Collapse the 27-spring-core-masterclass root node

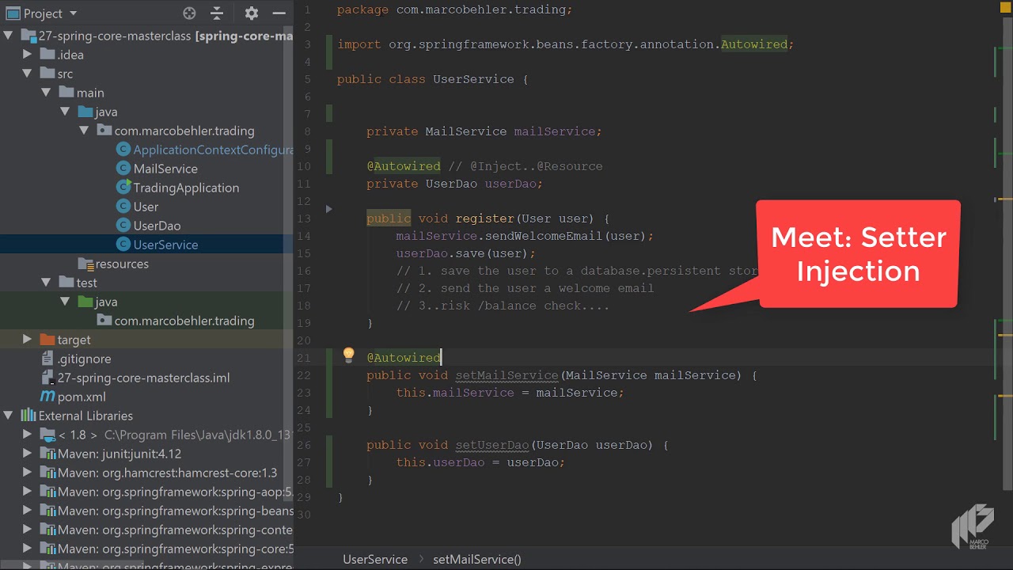9,36
